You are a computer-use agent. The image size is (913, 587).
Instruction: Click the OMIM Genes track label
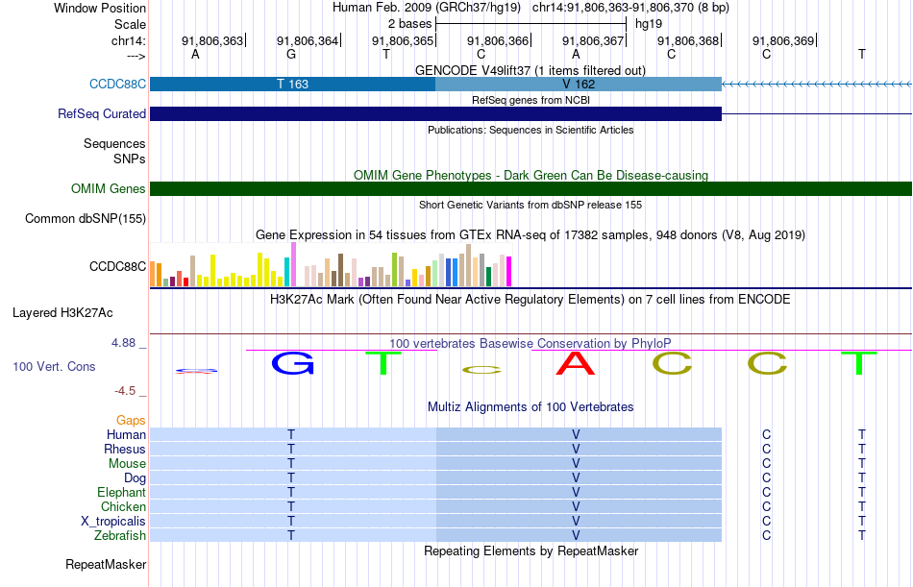(x=108, y=188)
